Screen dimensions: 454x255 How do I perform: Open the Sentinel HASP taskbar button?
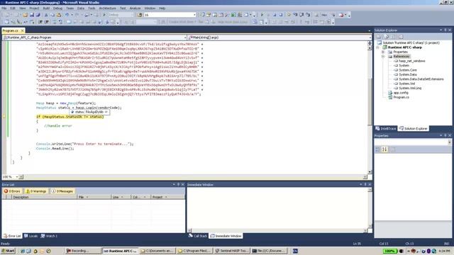[232, 251]
